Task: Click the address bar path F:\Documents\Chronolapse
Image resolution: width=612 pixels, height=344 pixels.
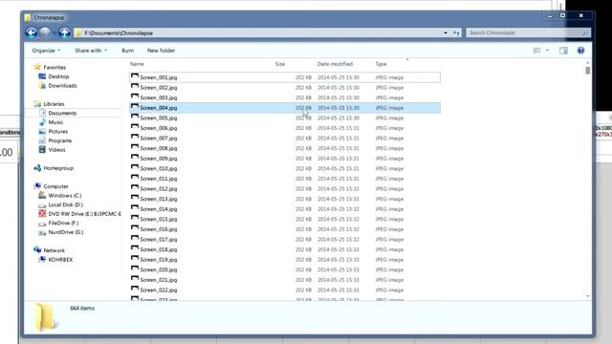Action: pos(119,33)
